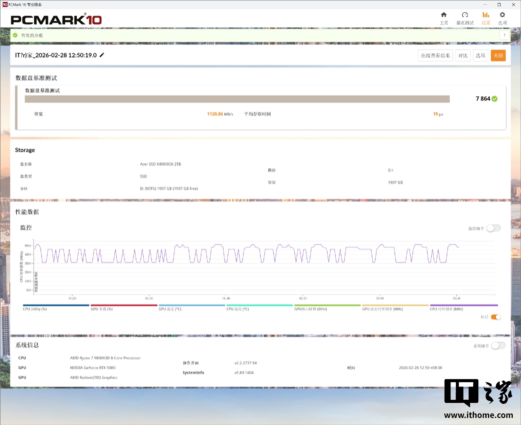Select the GPU load (%) red legend
Image resolution: width=521 pixels, height=425 pixels.
124,306
